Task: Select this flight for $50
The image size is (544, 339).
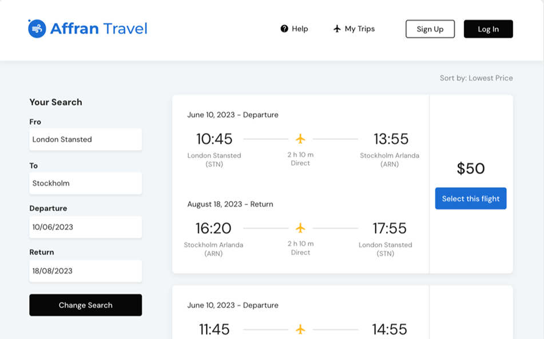Action: pyautogui.click(x=470, y=199)
